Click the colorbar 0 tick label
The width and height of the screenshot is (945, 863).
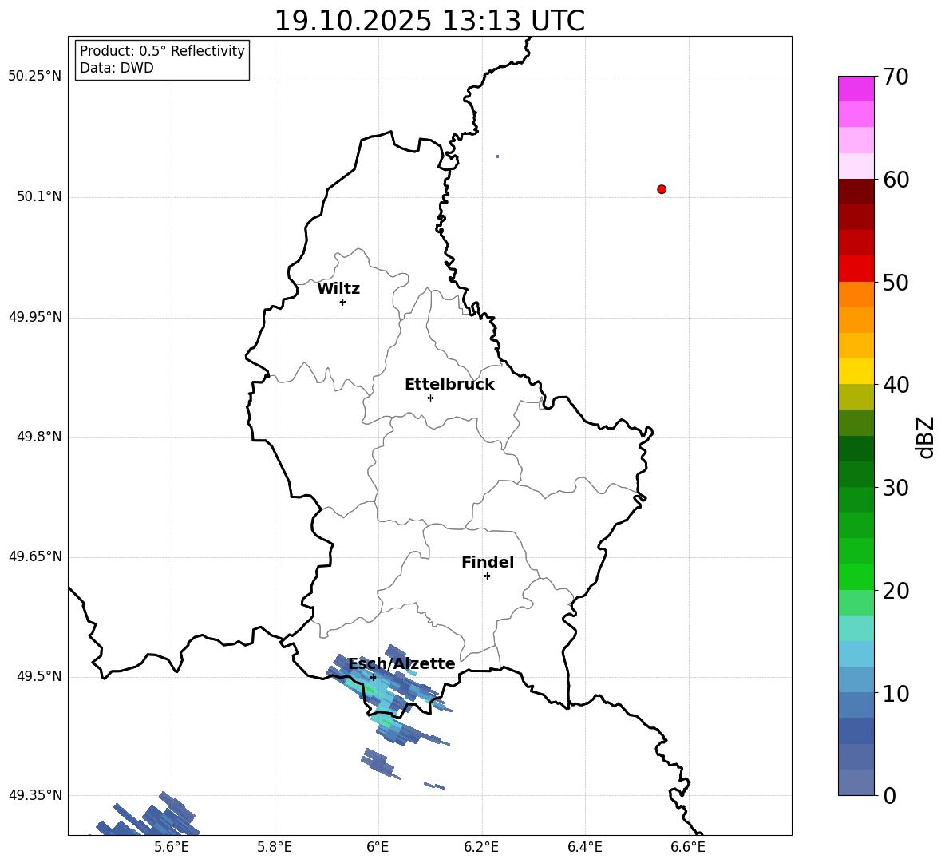pos(890,795)
